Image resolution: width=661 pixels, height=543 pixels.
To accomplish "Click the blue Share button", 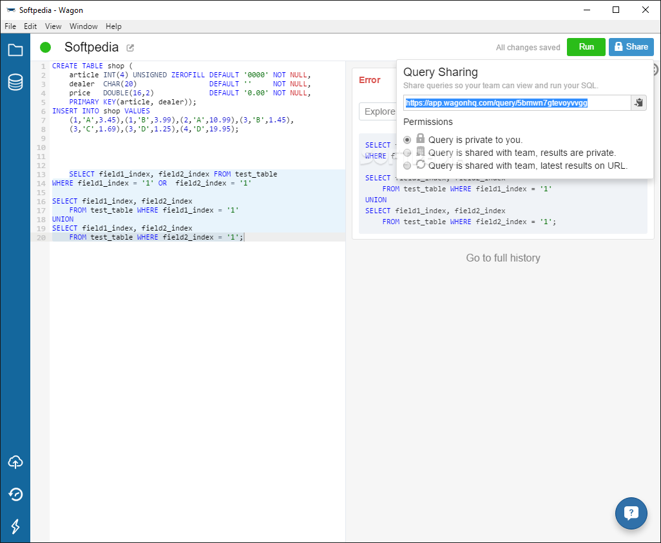I will (631, 47).
